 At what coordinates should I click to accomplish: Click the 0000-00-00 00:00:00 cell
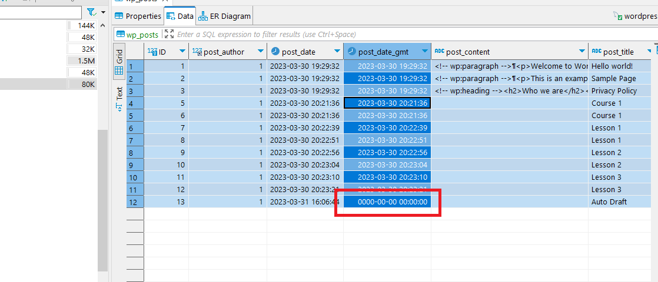(x=387, y=202)
